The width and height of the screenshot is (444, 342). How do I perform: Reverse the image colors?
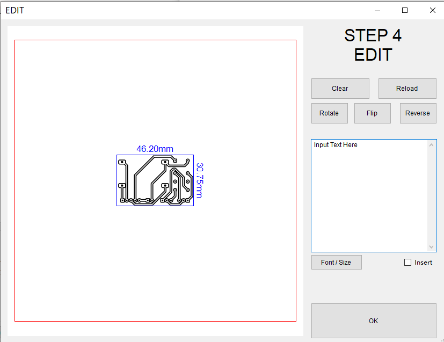click(x=418, y=113)
